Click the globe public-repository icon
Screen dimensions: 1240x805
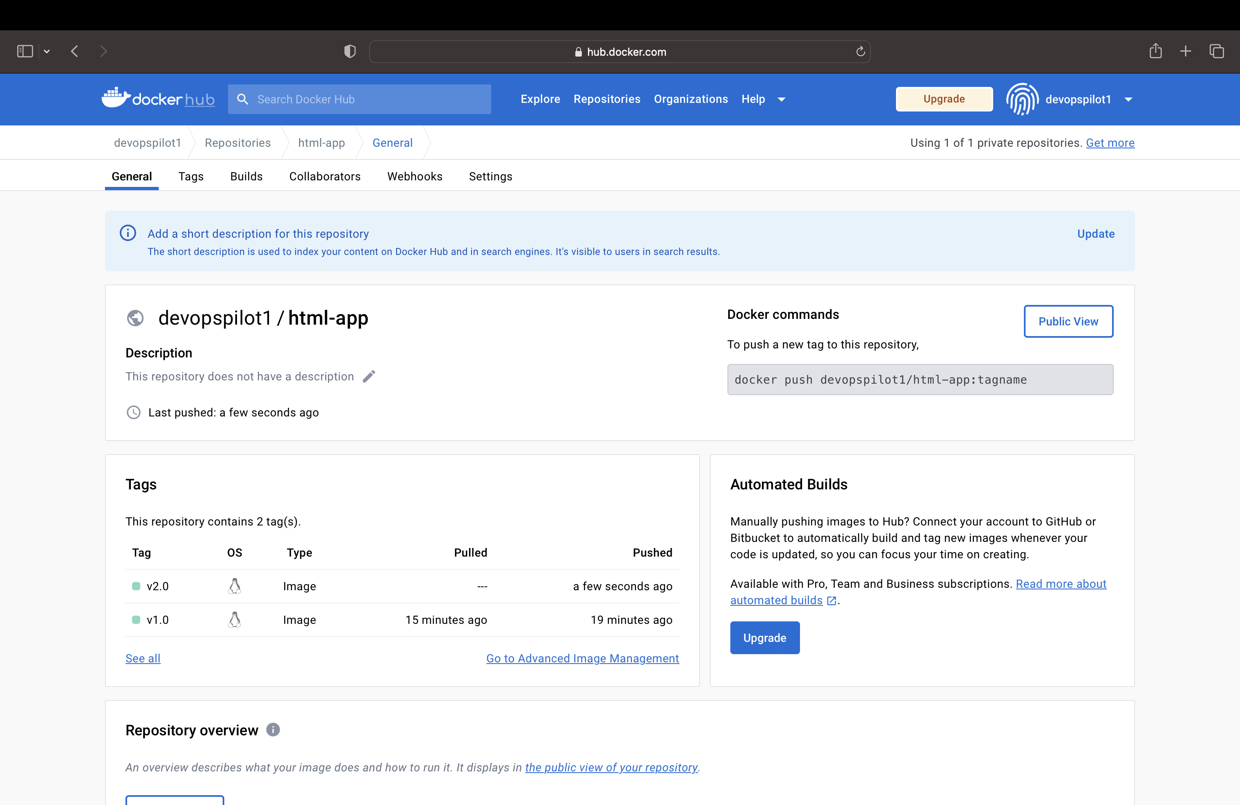135,318
